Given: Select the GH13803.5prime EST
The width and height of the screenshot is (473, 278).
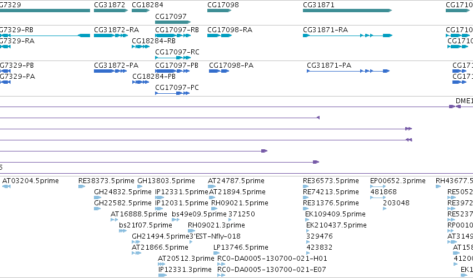Looking at the screenshot, I should point(140,186).
